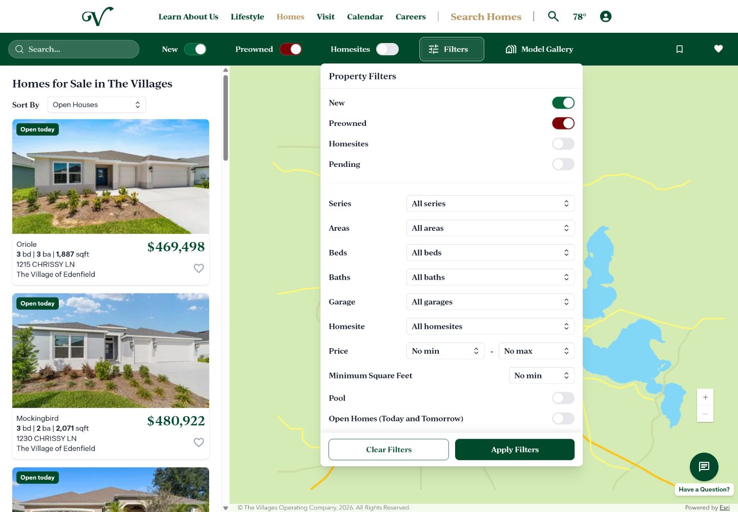Open the Careers menu item
This screenshot has height=512, width=738.
point(411,17)
